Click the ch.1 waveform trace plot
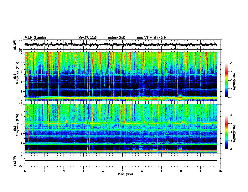The height and width of the screenshot is (192, 248). coord(121,45)
